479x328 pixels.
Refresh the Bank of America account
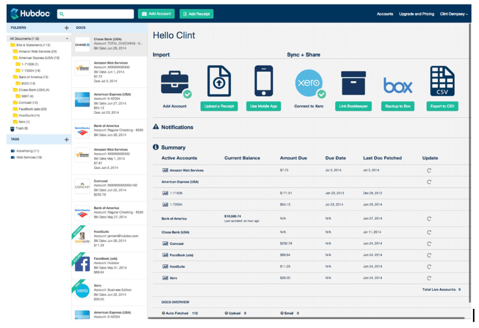click(429, 219)
